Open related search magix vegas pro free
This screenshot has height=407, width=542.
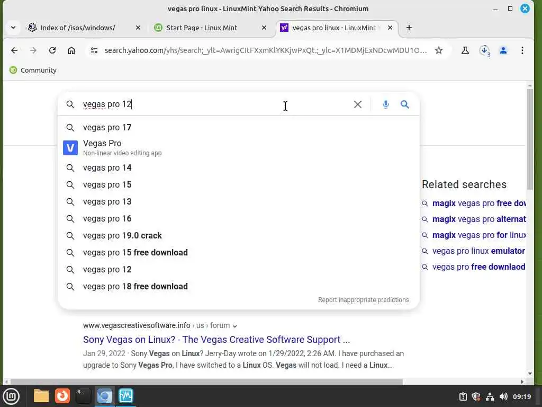coord(479,203)
